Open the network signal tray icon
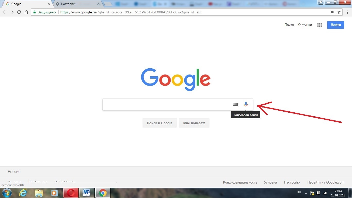The width and height of the screenshot is (352, 199). pos(325,193)
